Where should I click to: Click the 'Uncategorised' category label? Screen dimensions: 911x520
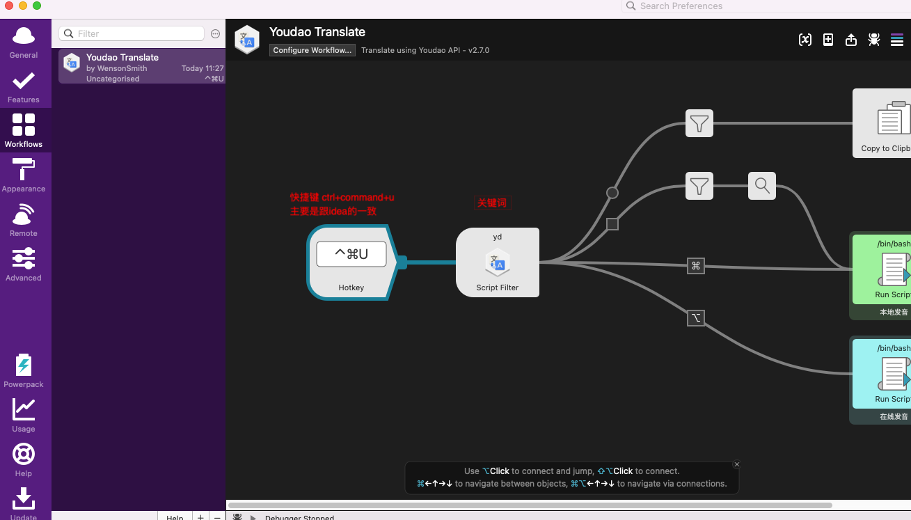tap(113, 79)
